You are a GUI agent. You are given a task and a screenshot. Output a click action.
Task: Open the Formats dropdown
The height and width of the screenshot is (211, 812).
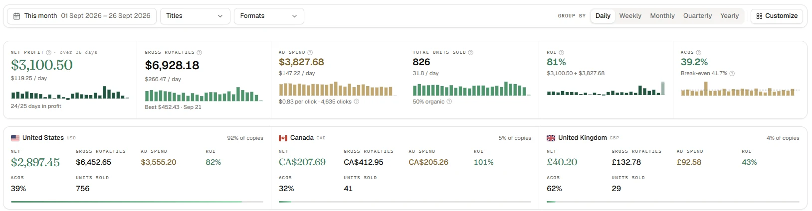(269, 16)
